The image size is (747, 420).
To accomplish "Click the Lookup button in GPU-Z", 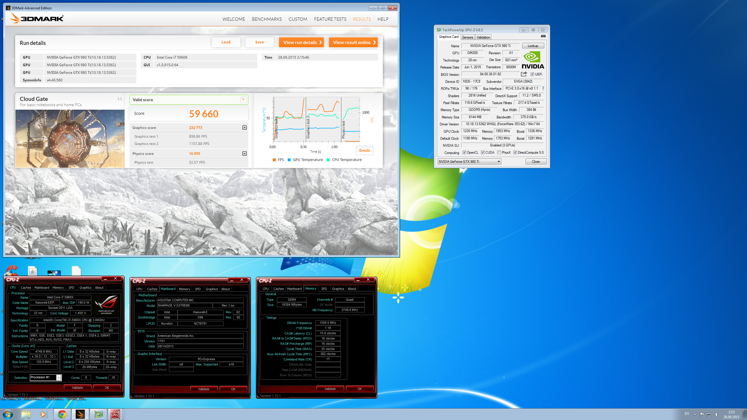I will click(533, 46).
